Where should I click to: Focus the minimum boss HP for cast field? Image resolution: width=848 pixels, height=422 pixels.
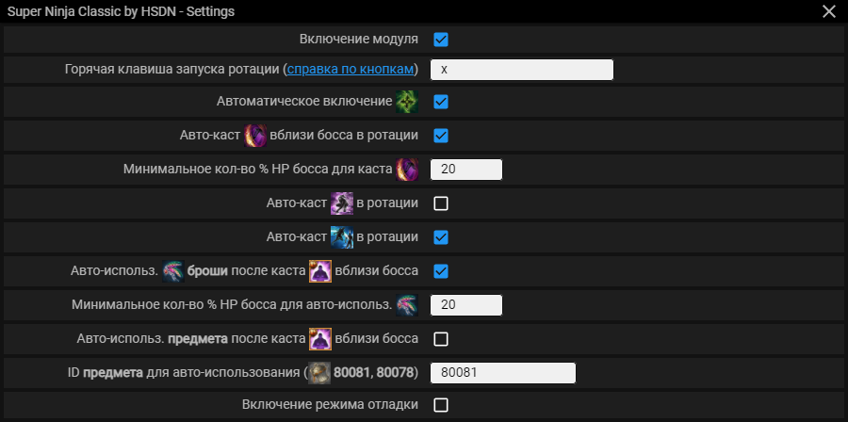pos(466,170)
